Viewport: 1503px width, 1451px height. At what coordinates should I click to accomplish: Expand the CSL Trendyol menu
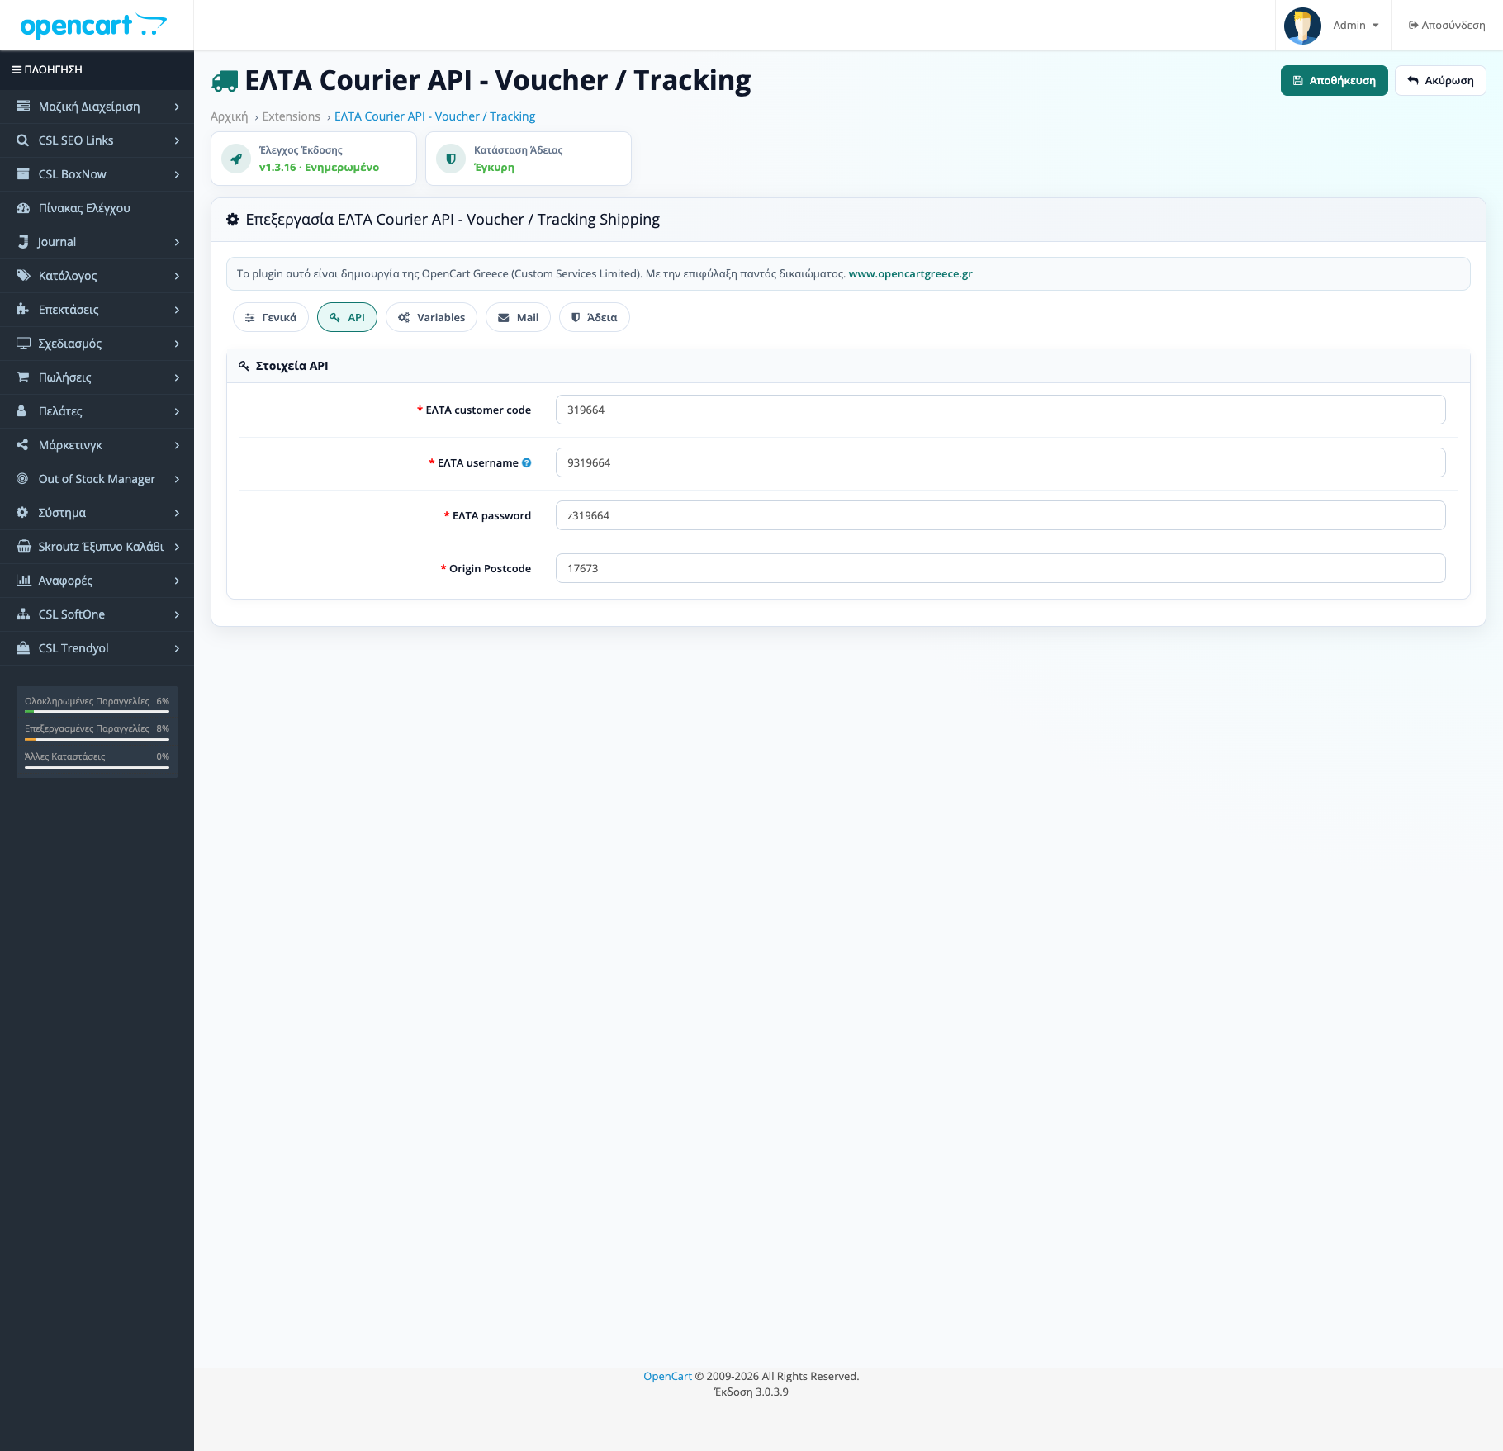97,648
